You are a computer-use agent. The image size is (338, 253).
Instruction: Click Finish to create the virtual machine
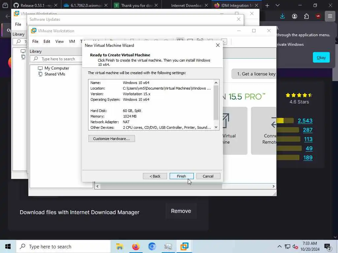[x=182, y=176]
